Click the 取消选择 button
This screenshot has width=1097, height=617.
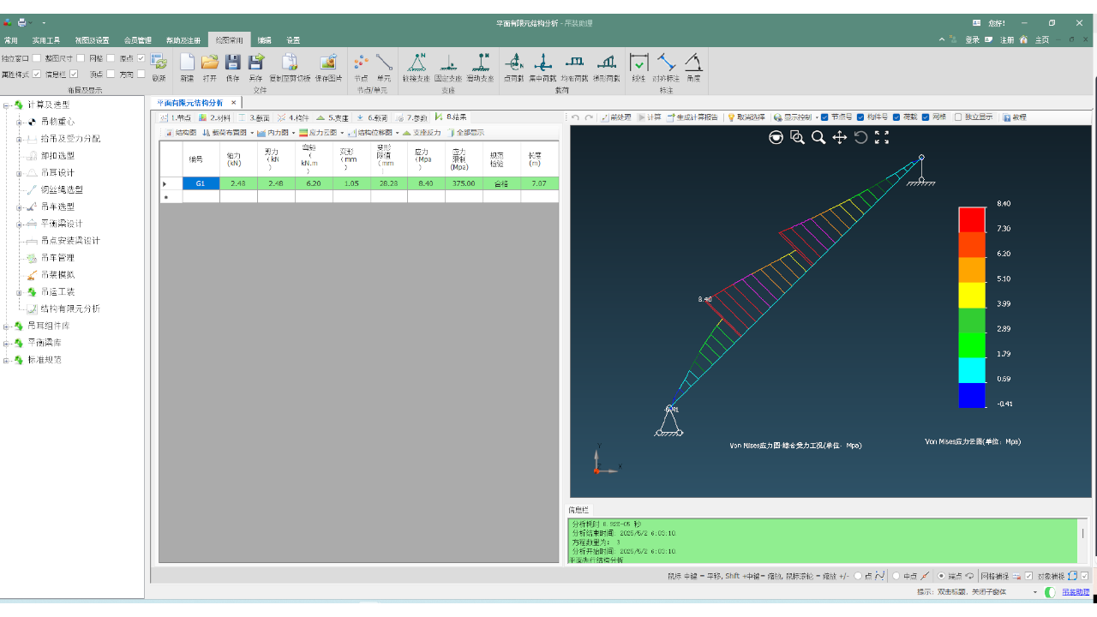(x=746, y=117)
